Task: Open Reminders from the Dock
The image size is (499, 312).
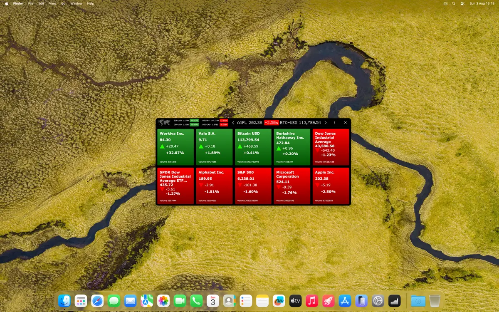Action: (246, 301)
